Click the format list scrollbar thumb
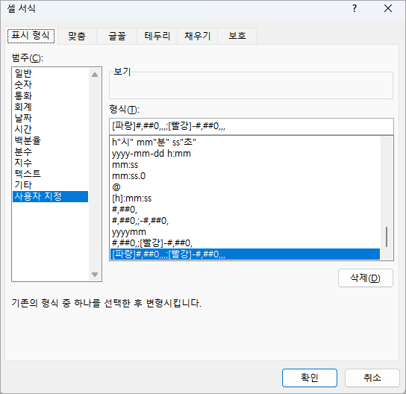The image size is (406, 394). pyautogui.click(x=387, y=237)
